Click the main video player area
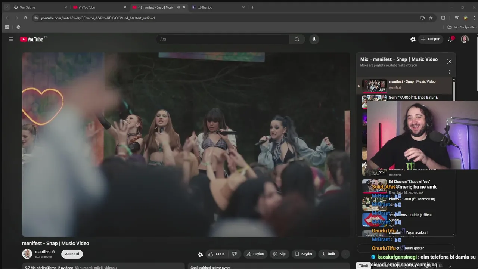This screenshot has width=478, height=269. 186,145
